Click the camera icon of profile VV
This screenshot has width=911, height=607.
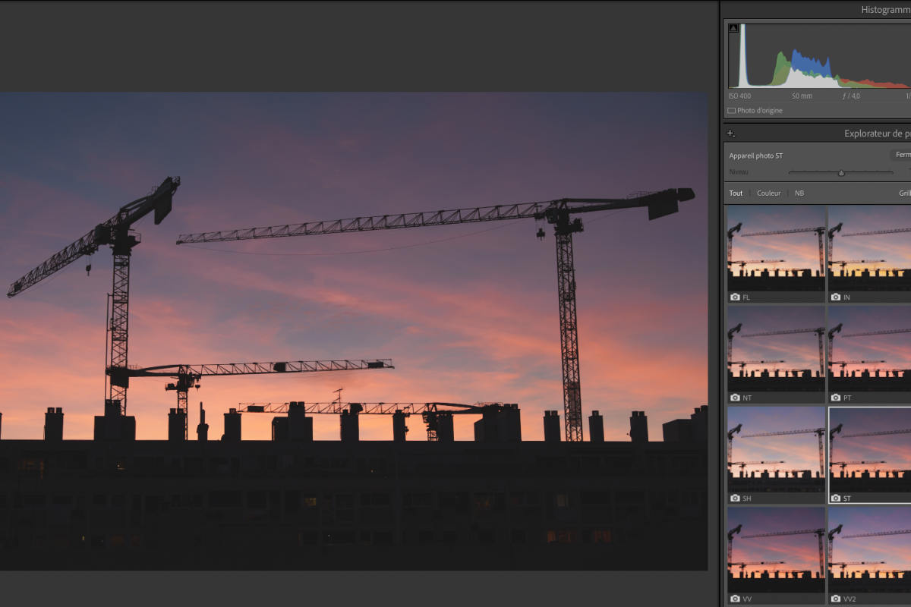click(735, 599)
